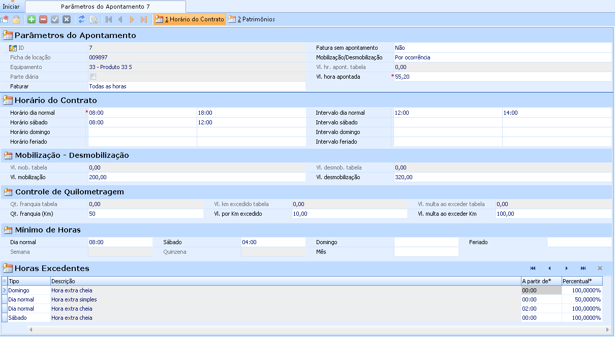This screenshot has width=615, height=337.
Task: Click the Horário dia normal end time 18:00
Action: click(x=252, y=113)
